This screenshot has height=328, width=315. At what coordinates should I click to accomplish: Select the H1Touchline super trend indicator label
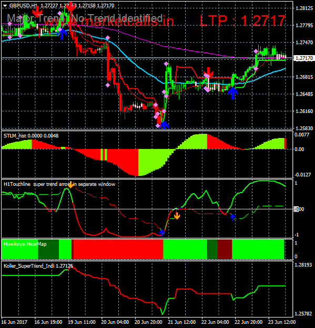[59, 184]
